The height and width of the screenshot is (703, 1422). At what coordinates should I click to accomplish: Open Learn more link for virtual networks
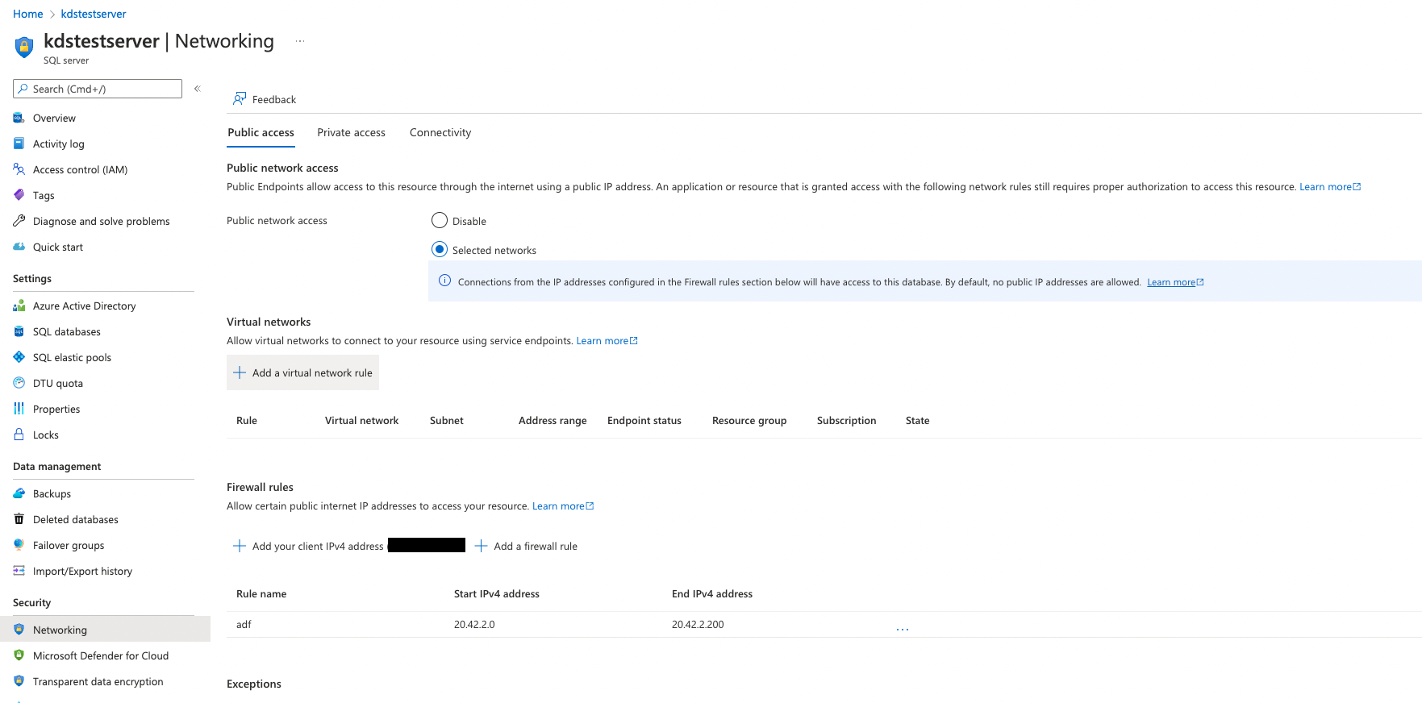[607, 341]
